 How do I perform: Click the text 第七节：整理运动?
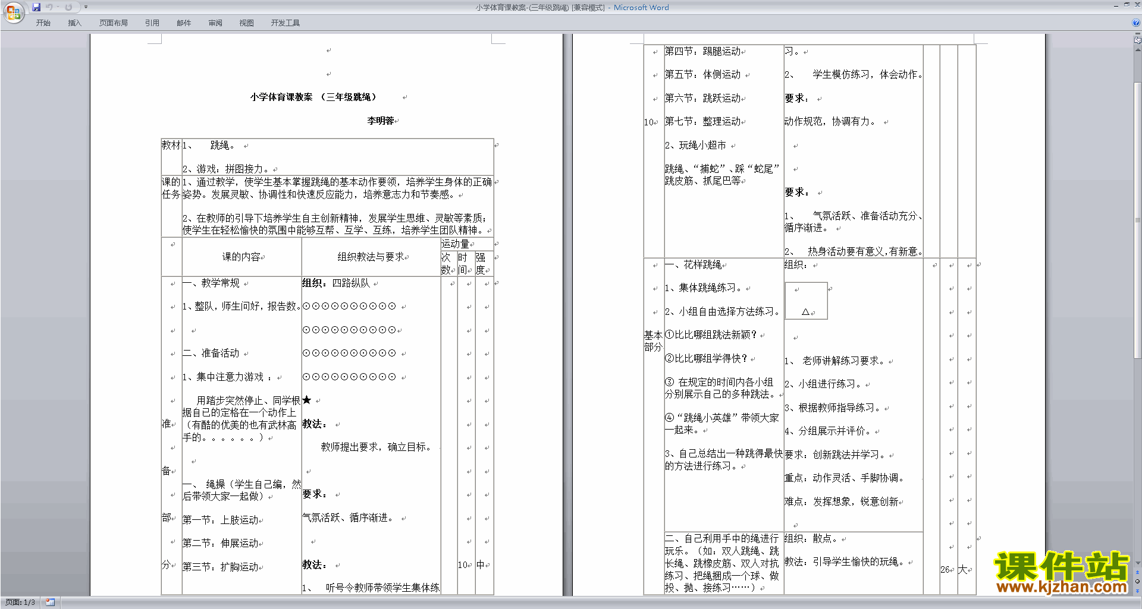[703, 121]
